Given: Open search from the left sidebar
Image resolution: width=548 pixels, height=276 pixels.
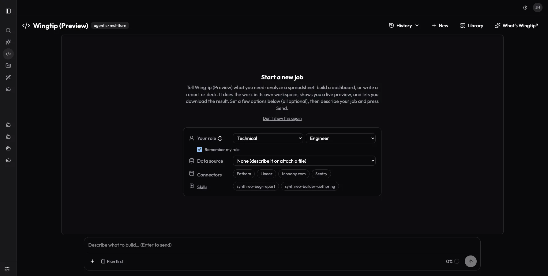Looking at the screenshot, I should pyautogui.click(x=8, y=30).
